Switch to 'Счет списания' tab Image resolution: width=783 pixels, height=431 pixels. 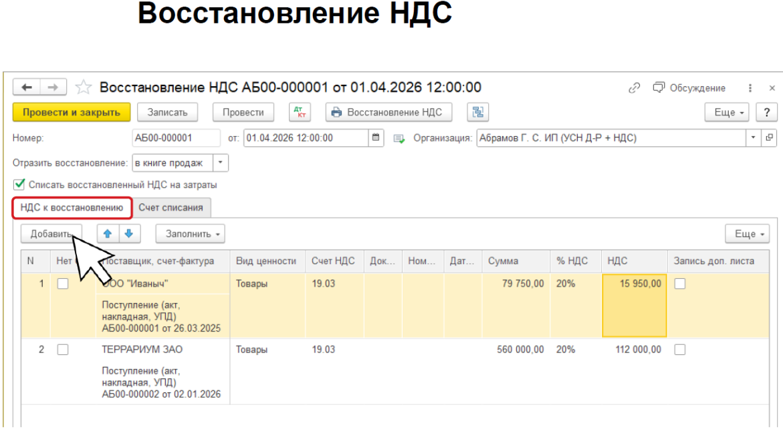tap(171, 207)
